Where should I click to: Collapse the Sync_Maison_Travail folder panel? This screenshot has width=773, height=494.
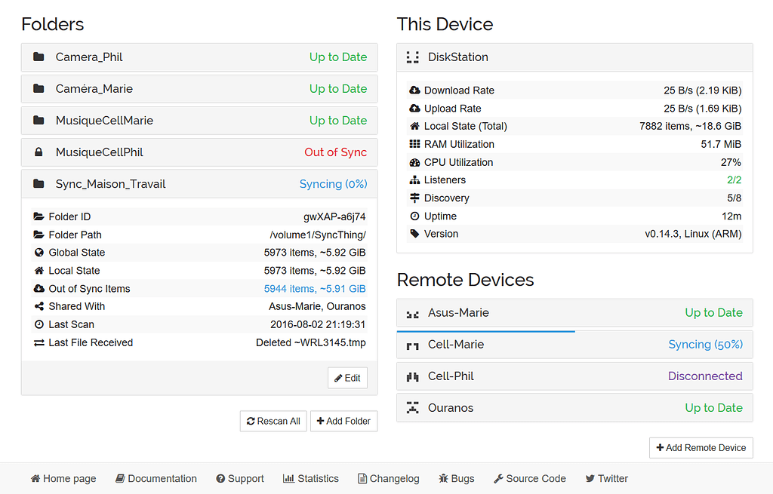[199, 184]
